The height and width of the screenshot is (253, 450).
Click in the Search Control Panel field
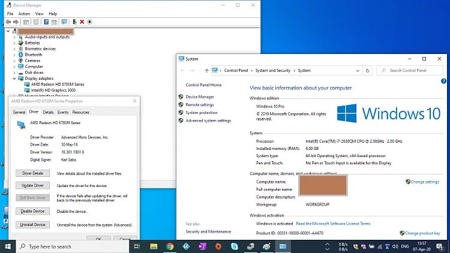coord(410,71)
